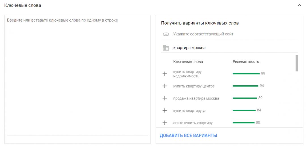Collapse the Ключевые слова section chevron

pyautogui.click(x=299, y=5)
